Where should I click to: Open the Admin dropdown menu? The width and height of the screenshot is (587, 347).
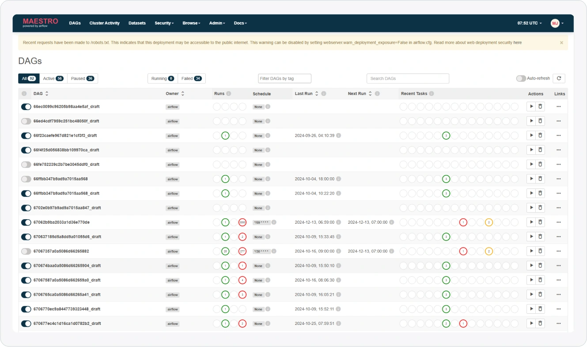coord(217,23)
